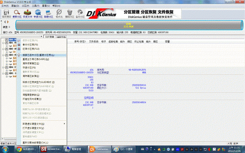The image size is (245, 153).
Task: Open 新建虚拟硬盘文件 submenu
Action: [x=42, y=124]
